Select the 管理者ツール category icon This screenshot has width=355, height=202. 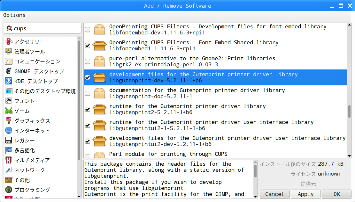point(9,52)
